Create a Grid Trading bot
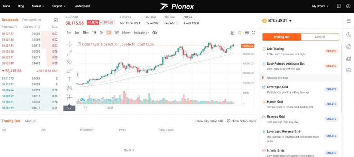 tap(331, 51)
